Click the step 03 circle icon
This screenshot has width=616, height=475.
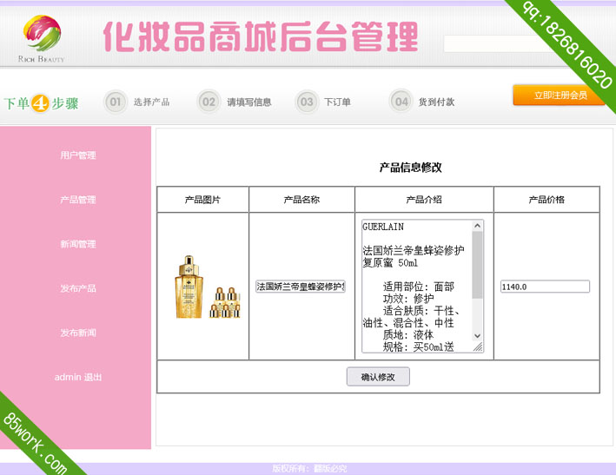point(307,102)
